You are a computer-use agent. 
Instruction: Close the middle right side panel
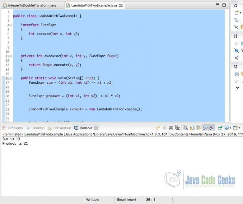tap(235, 36)
